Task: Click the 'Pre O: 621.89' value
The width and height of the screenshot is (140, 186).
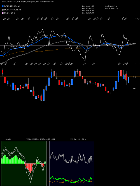Action: click(88, 6)
